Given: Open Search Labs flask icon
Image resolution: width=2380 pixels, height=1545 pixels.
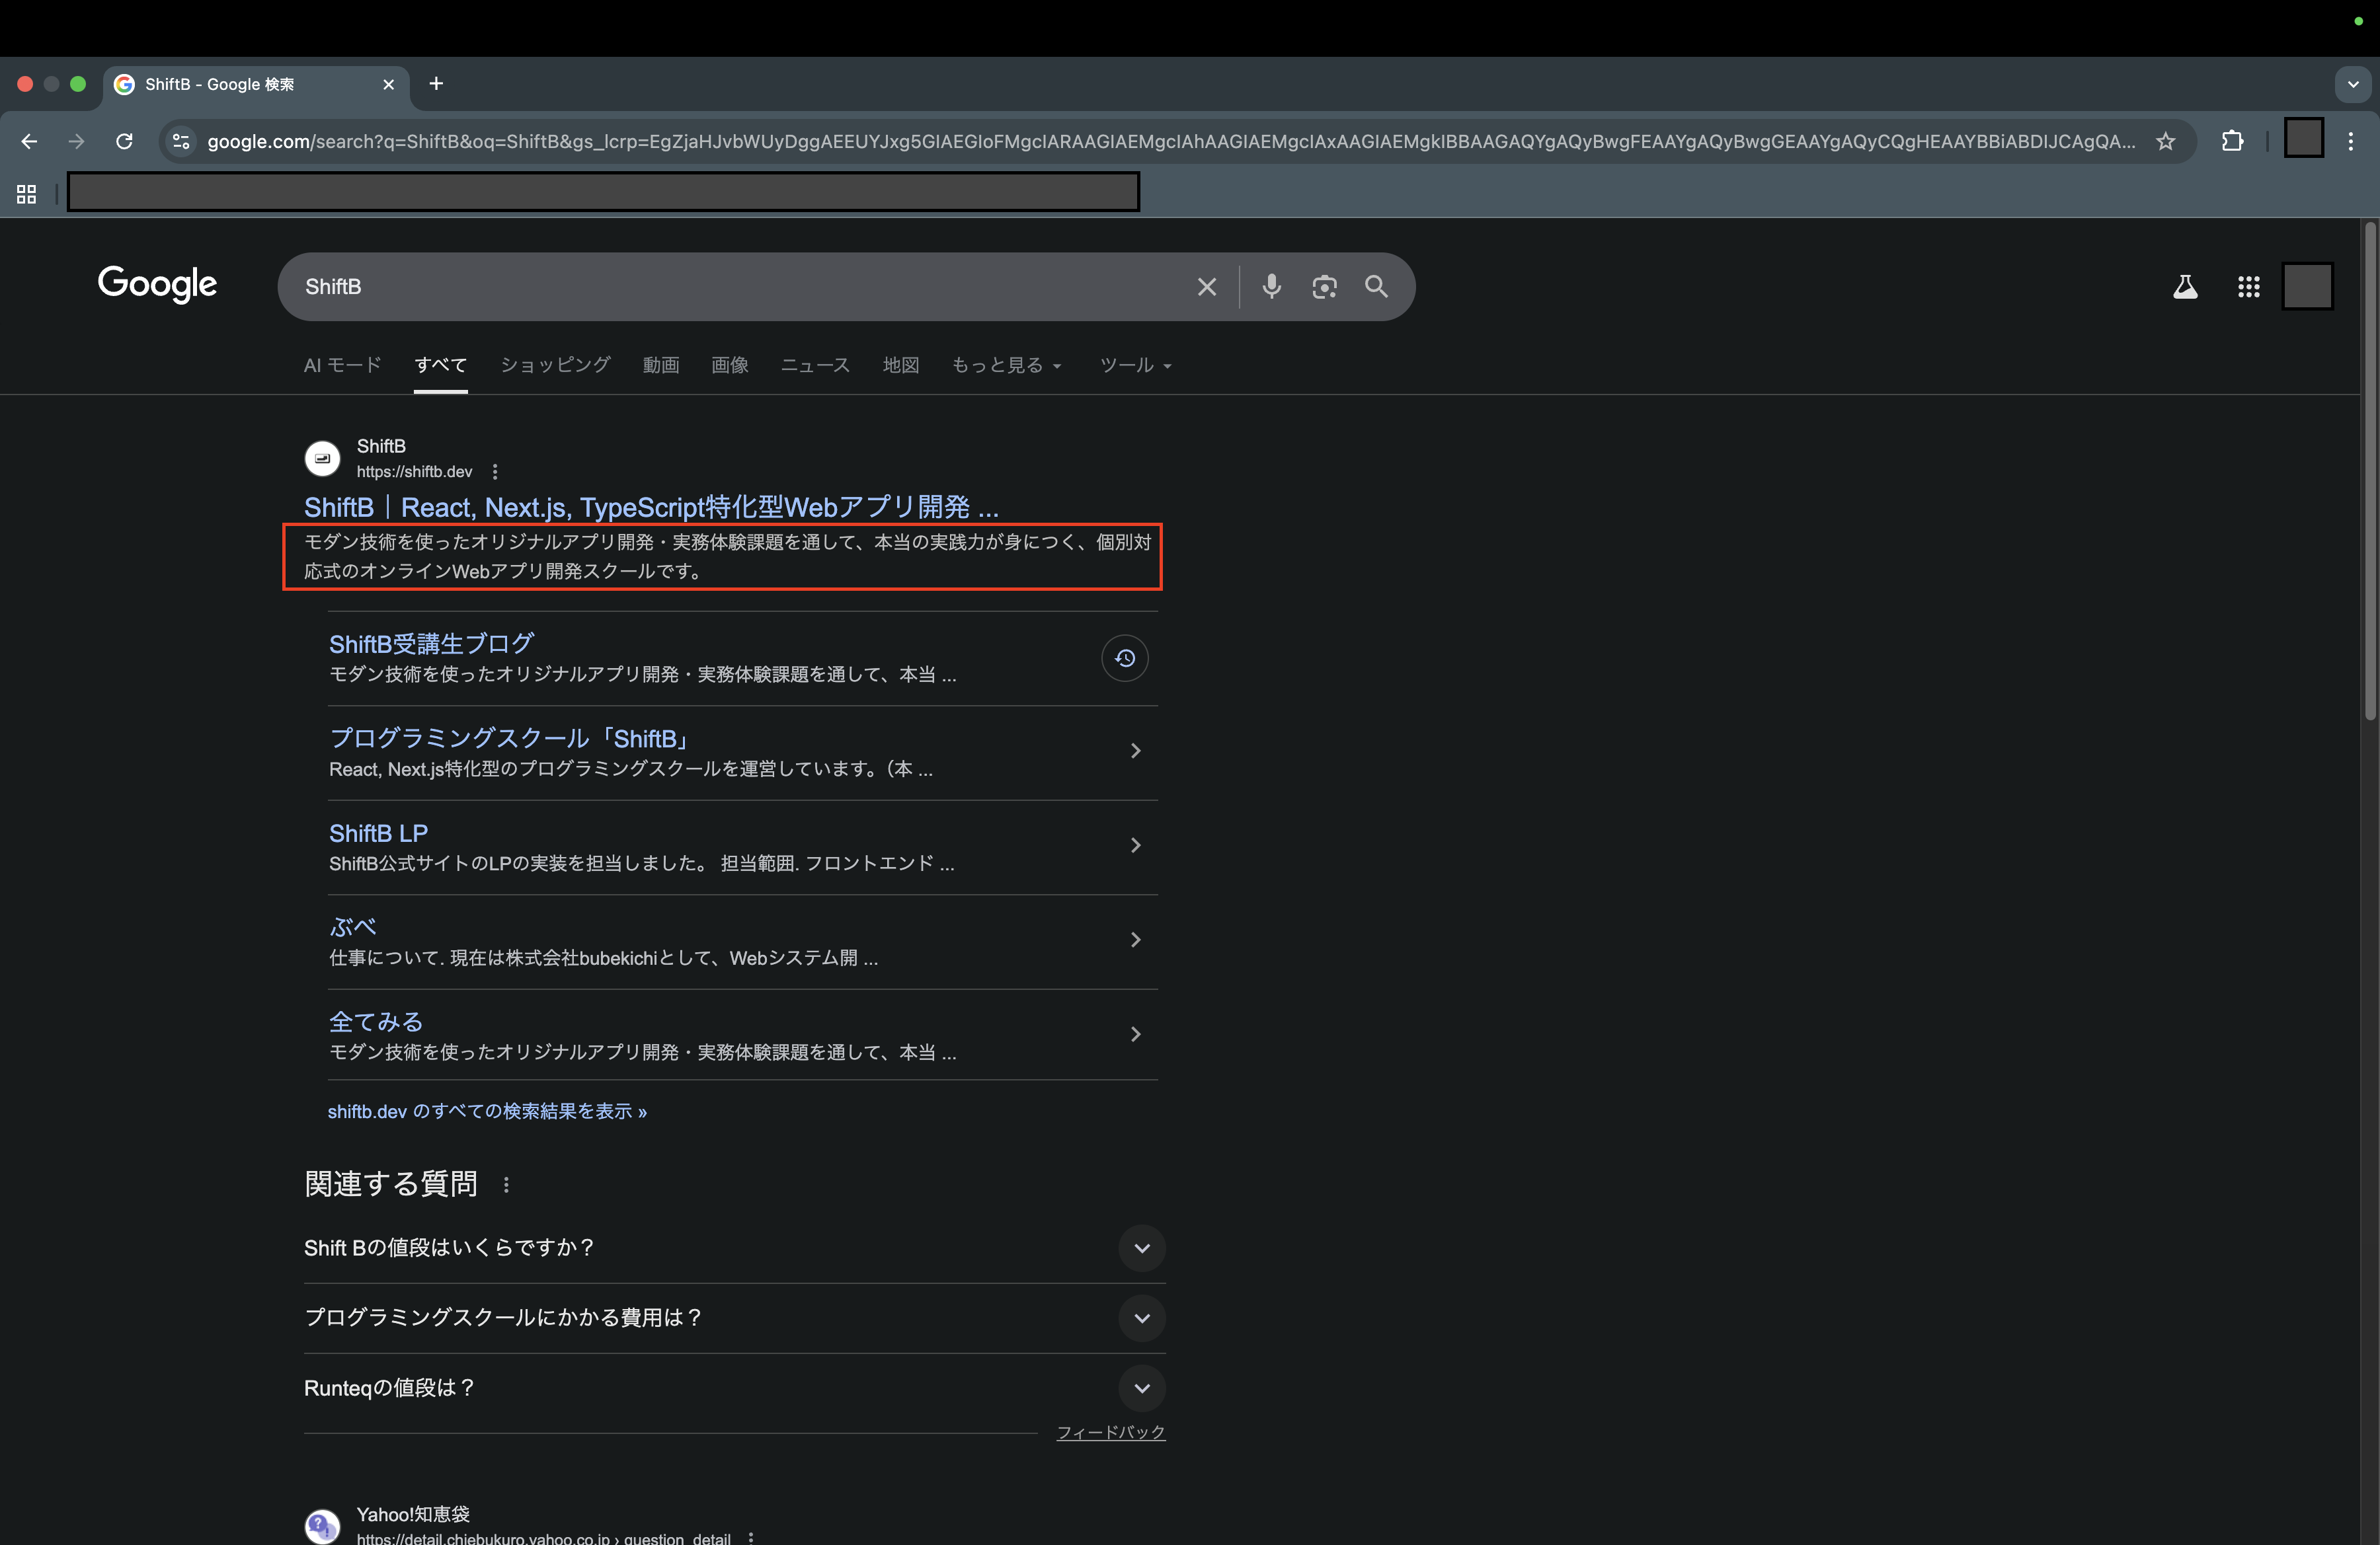Looking at the screenshot, I should click(2185, 288).
